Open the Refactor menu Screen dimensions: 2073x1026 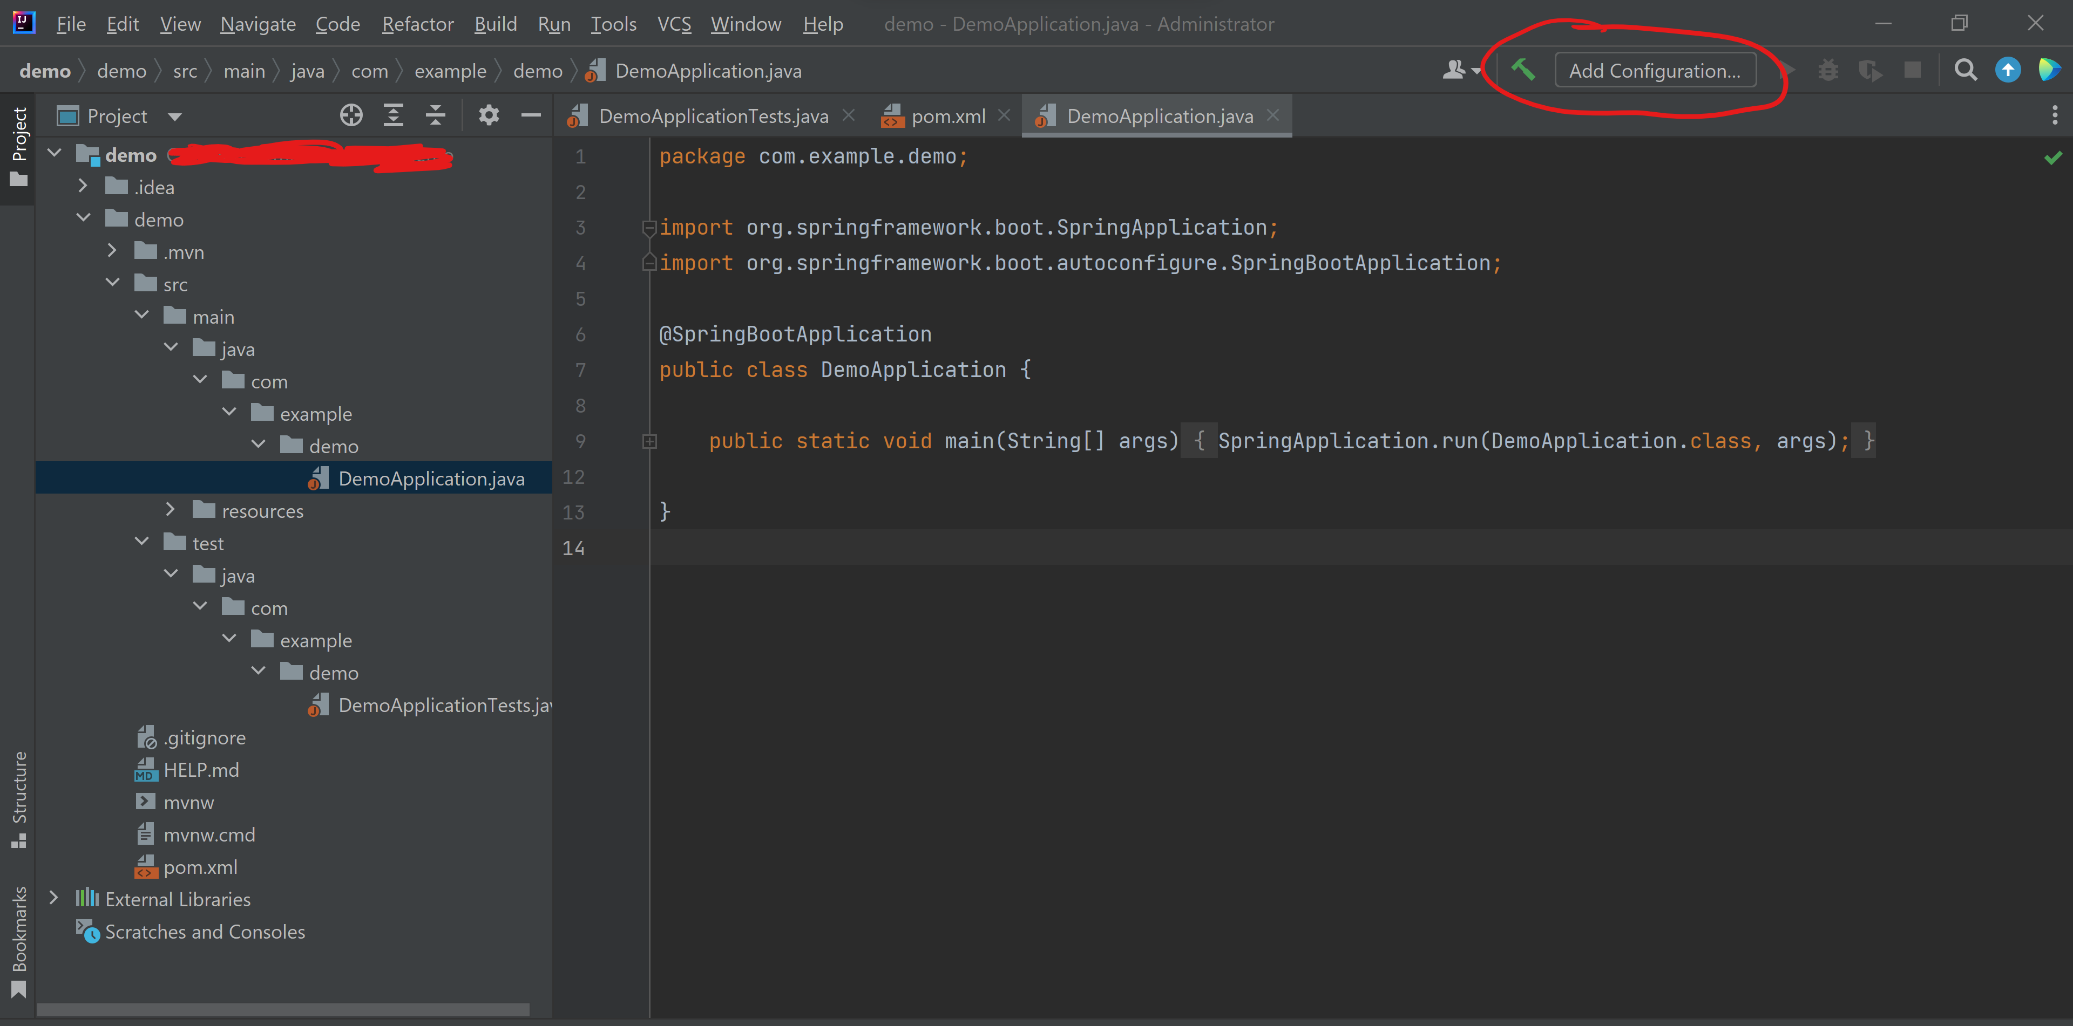click(418, 24)
